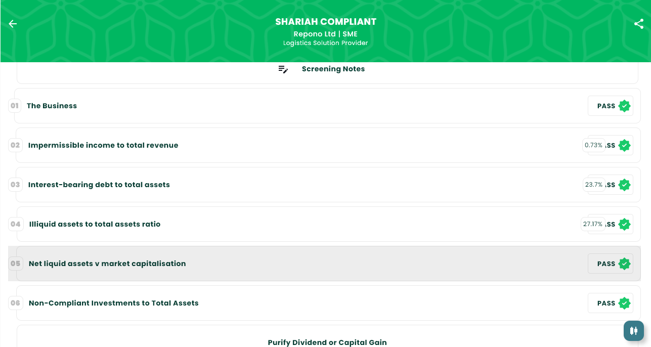Open the floating comparison button bottom right
Image resolution: width=651 pixels, height=347 pixels.
[x=633, y=331]
